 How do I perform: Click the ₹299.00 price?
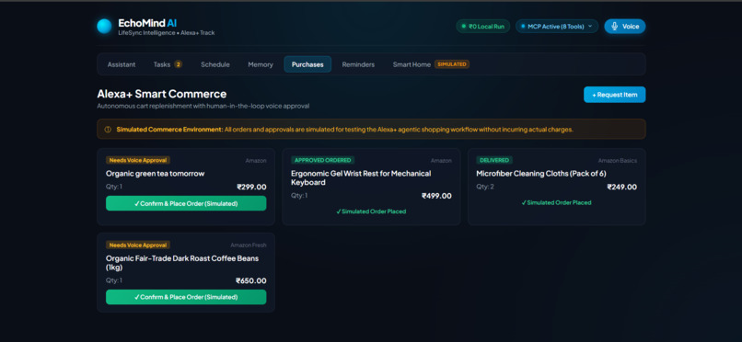[251, 187]
